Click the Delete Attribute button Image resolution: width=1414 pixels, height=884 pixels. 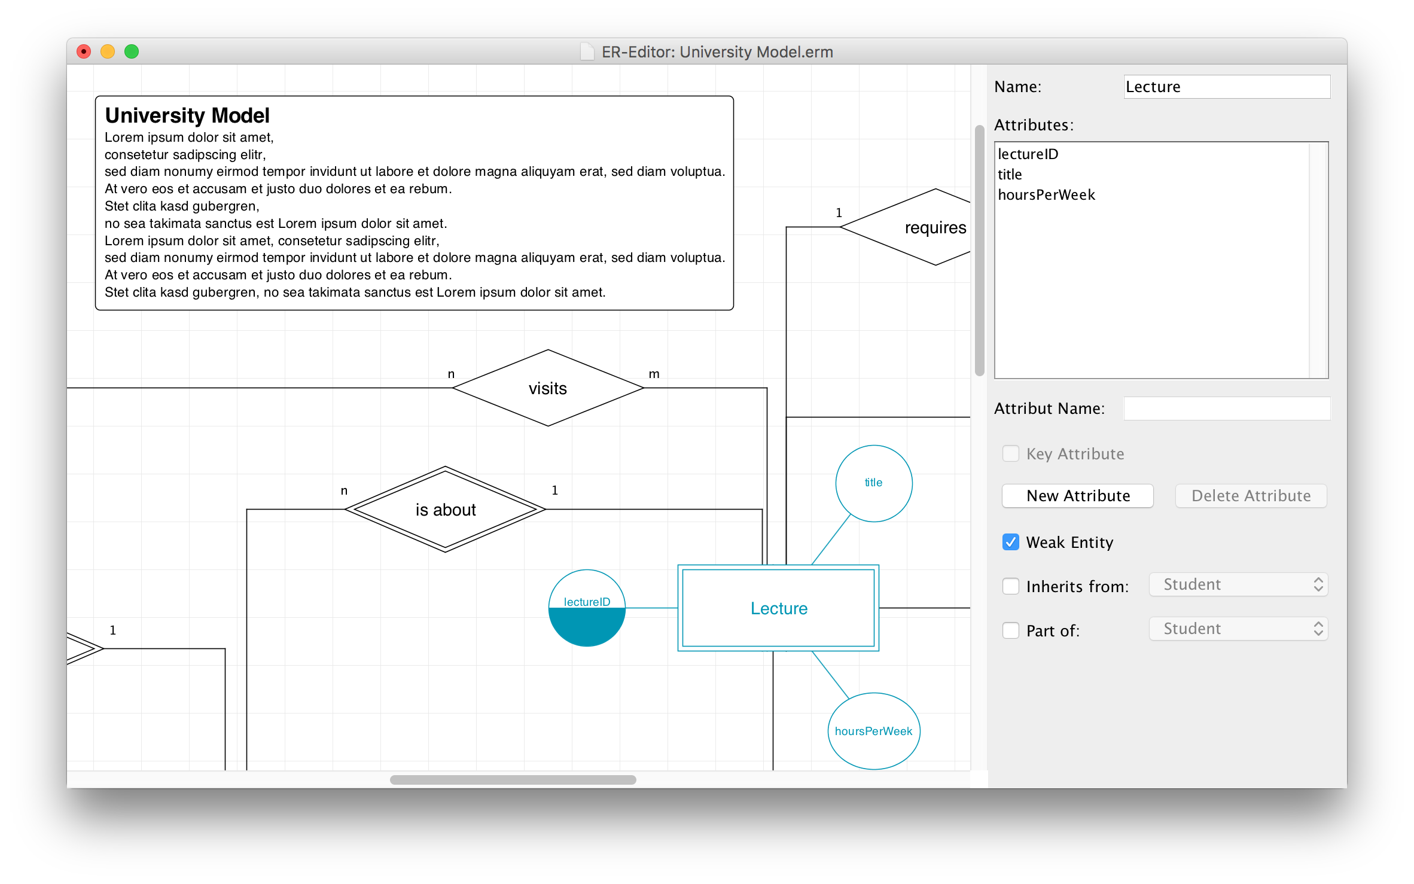pyautogui.click(x=1250, y=496)
